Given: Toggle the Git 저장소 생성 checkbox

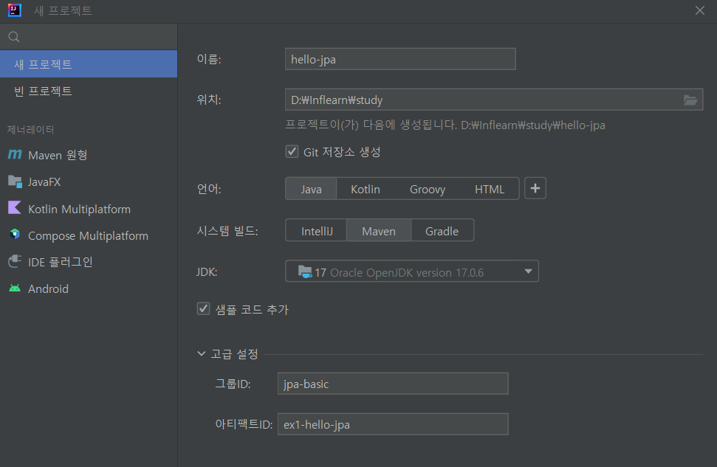Looking at the screenshot, I should [292, 152].
